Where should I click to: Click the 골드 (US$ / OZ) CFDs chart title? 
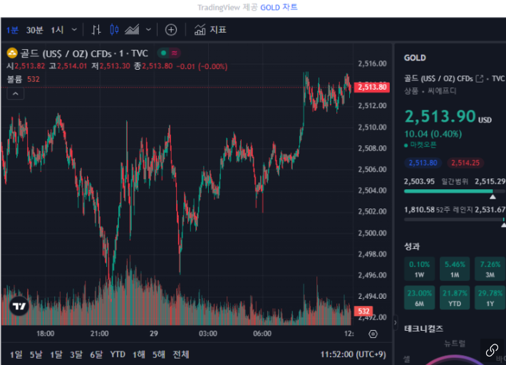pyautogui.click(x=66, y=53)
